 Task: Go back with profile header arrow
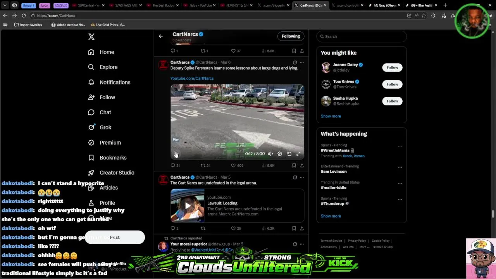(160, 36)
